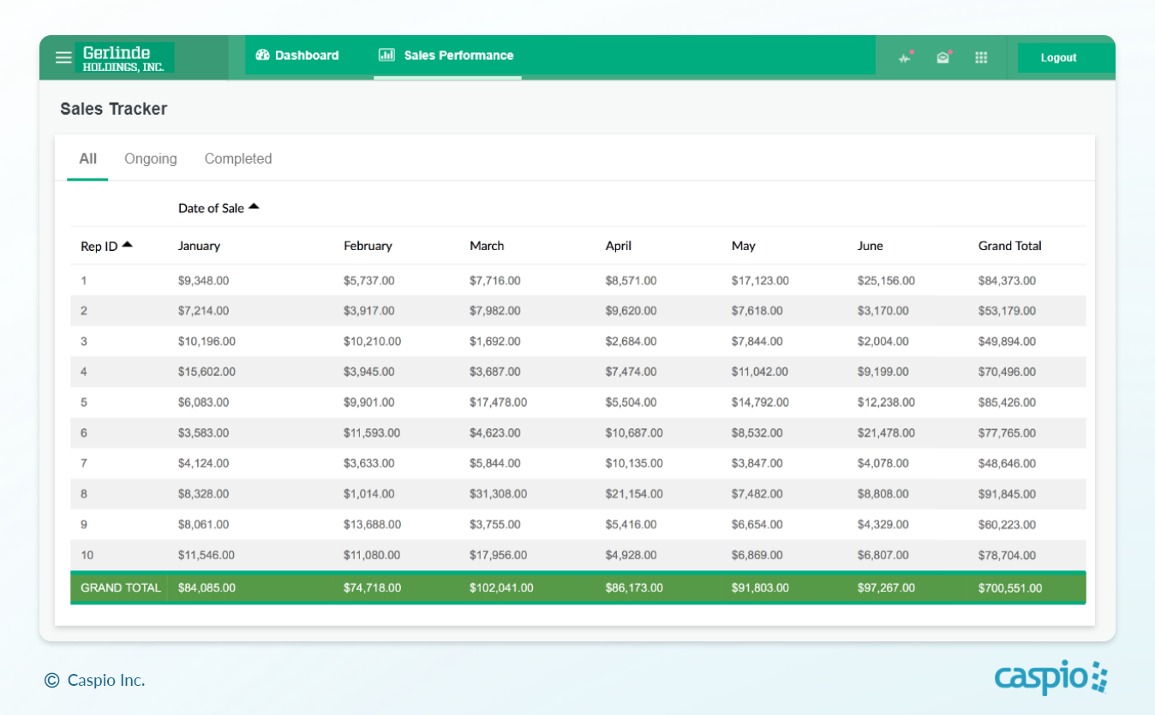The width and height of the screenshot is (1155, 715).
Task: Click the Grand Total column header
Action: pos(1009,246)
